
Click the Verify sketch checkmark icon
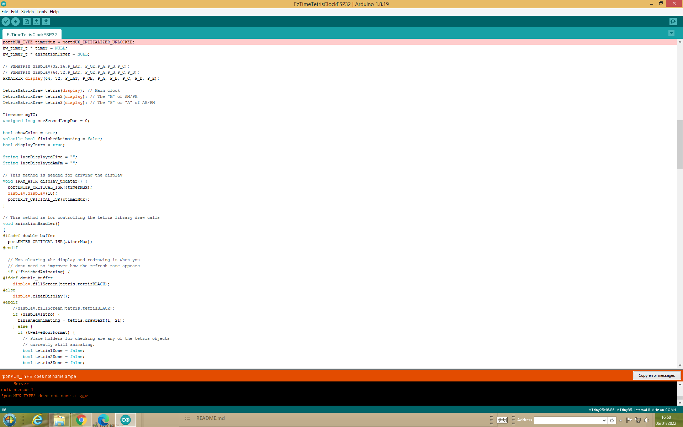[x=6, y=22]
